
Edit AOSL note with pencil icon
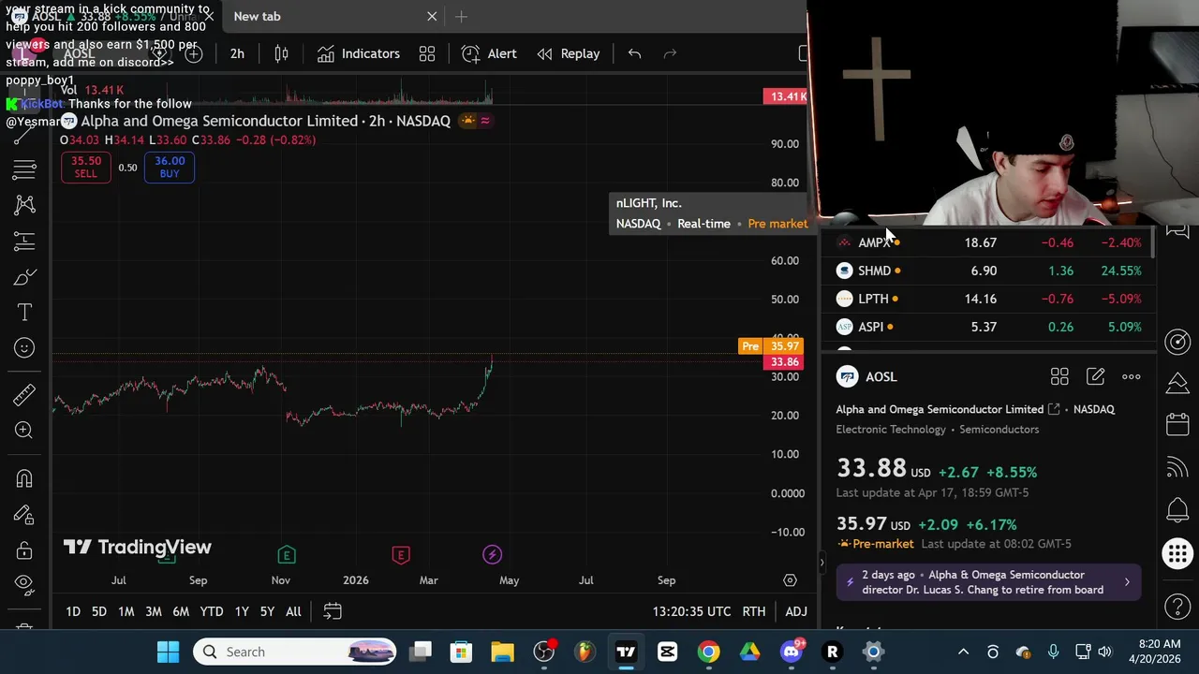coord(1095,376)
